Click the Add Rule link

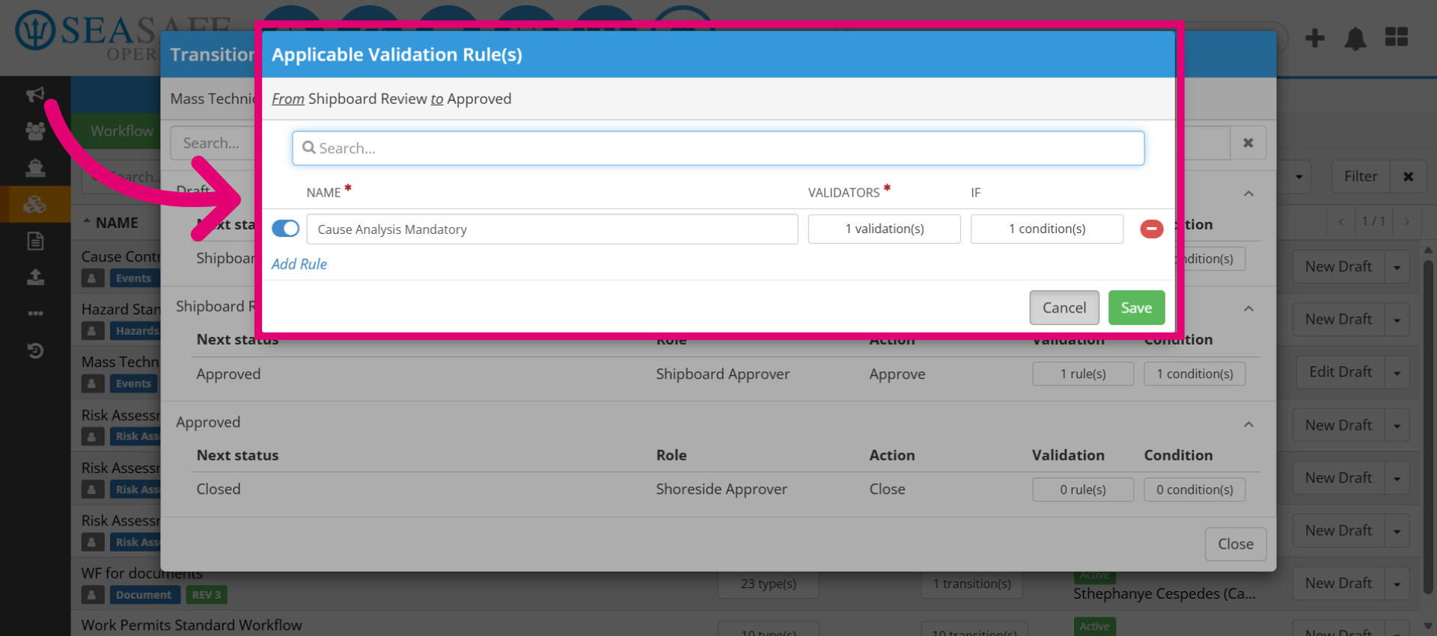299,264
